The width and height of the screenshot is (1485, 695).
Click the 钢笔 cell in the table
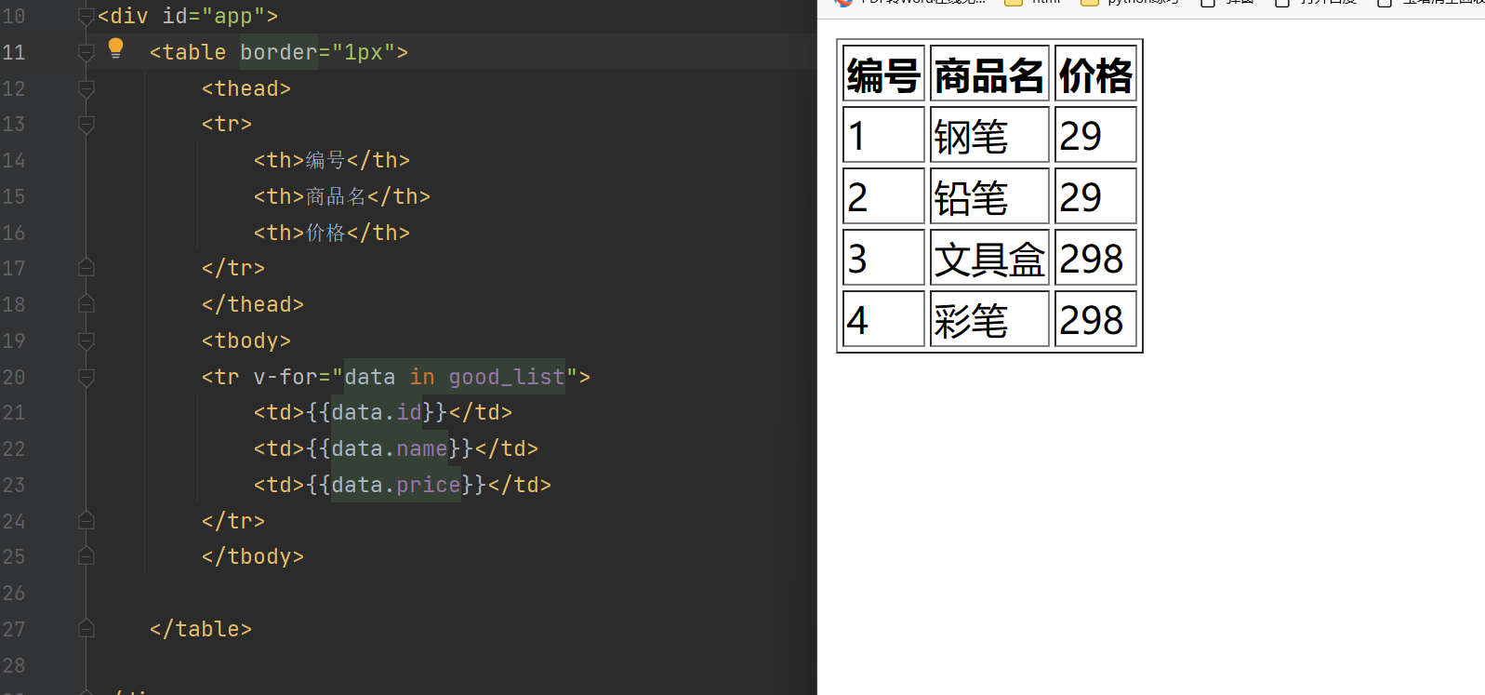tap(989, 135)
